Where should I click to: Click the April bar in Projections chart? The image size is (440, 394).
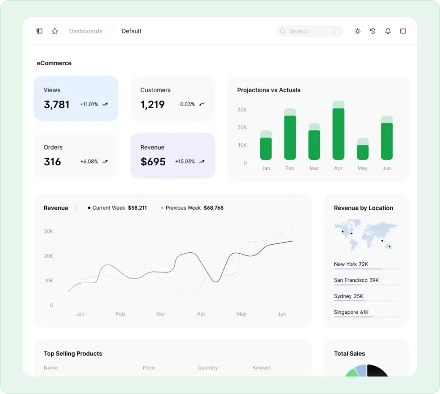coord(338,133)
